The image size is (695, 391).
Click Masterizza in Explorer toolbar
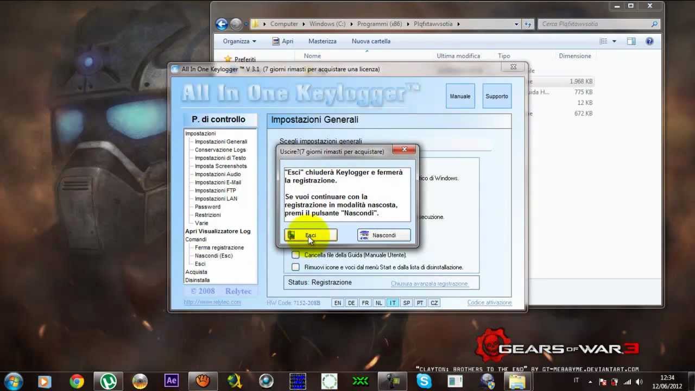click(x=323, y=41)
